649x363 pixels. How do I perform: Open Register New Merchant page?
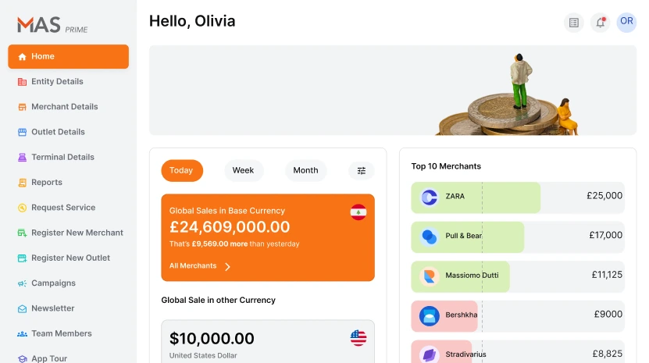coord(77,233)
